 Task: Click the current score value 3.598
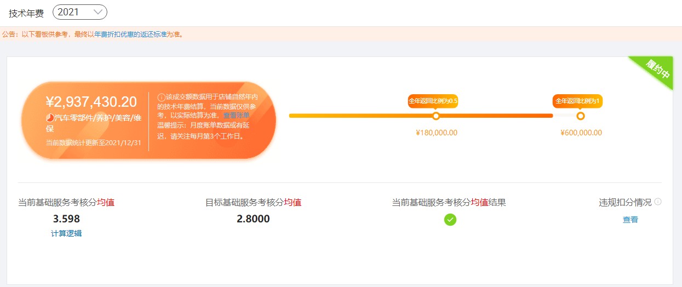(x=66, y=219)
